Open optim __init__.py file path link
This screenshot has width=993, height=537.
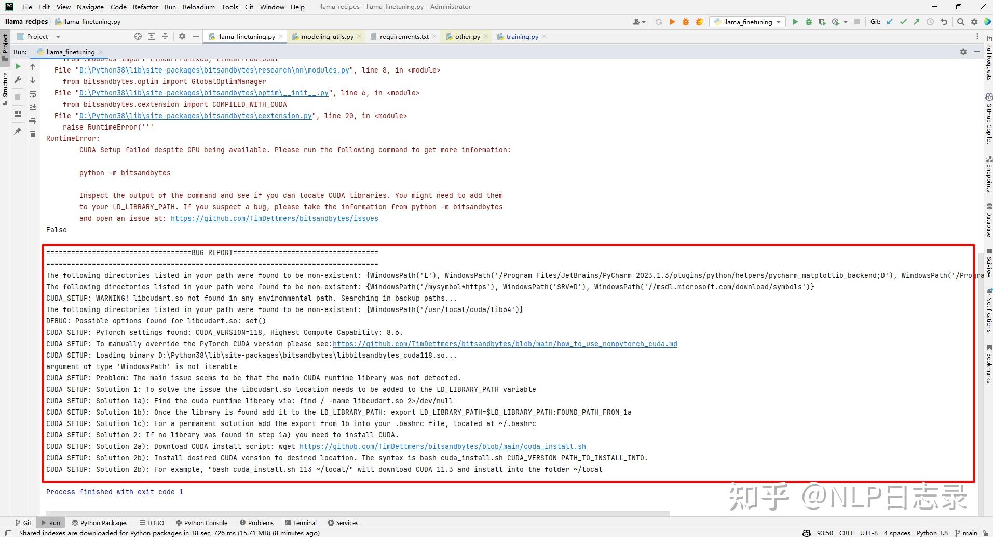(204, 93)
